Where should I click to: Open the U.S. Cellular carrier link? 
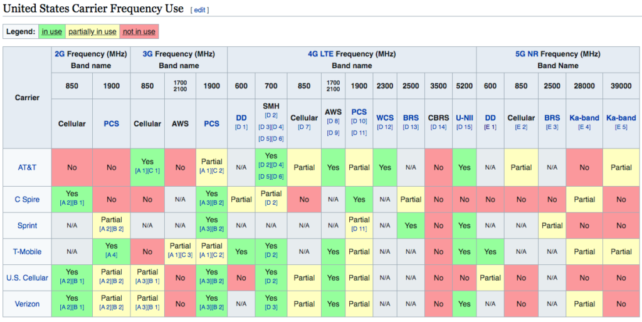click(x=27, y=278)
